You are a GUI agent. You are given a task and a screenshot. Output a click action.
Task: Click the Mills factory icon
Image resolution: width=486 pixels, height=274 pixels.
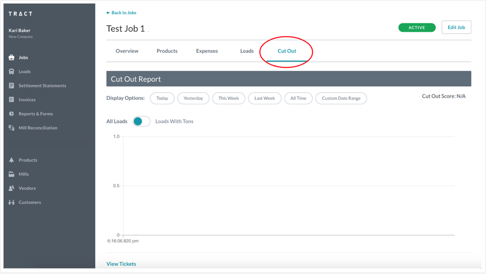(11, 174)
